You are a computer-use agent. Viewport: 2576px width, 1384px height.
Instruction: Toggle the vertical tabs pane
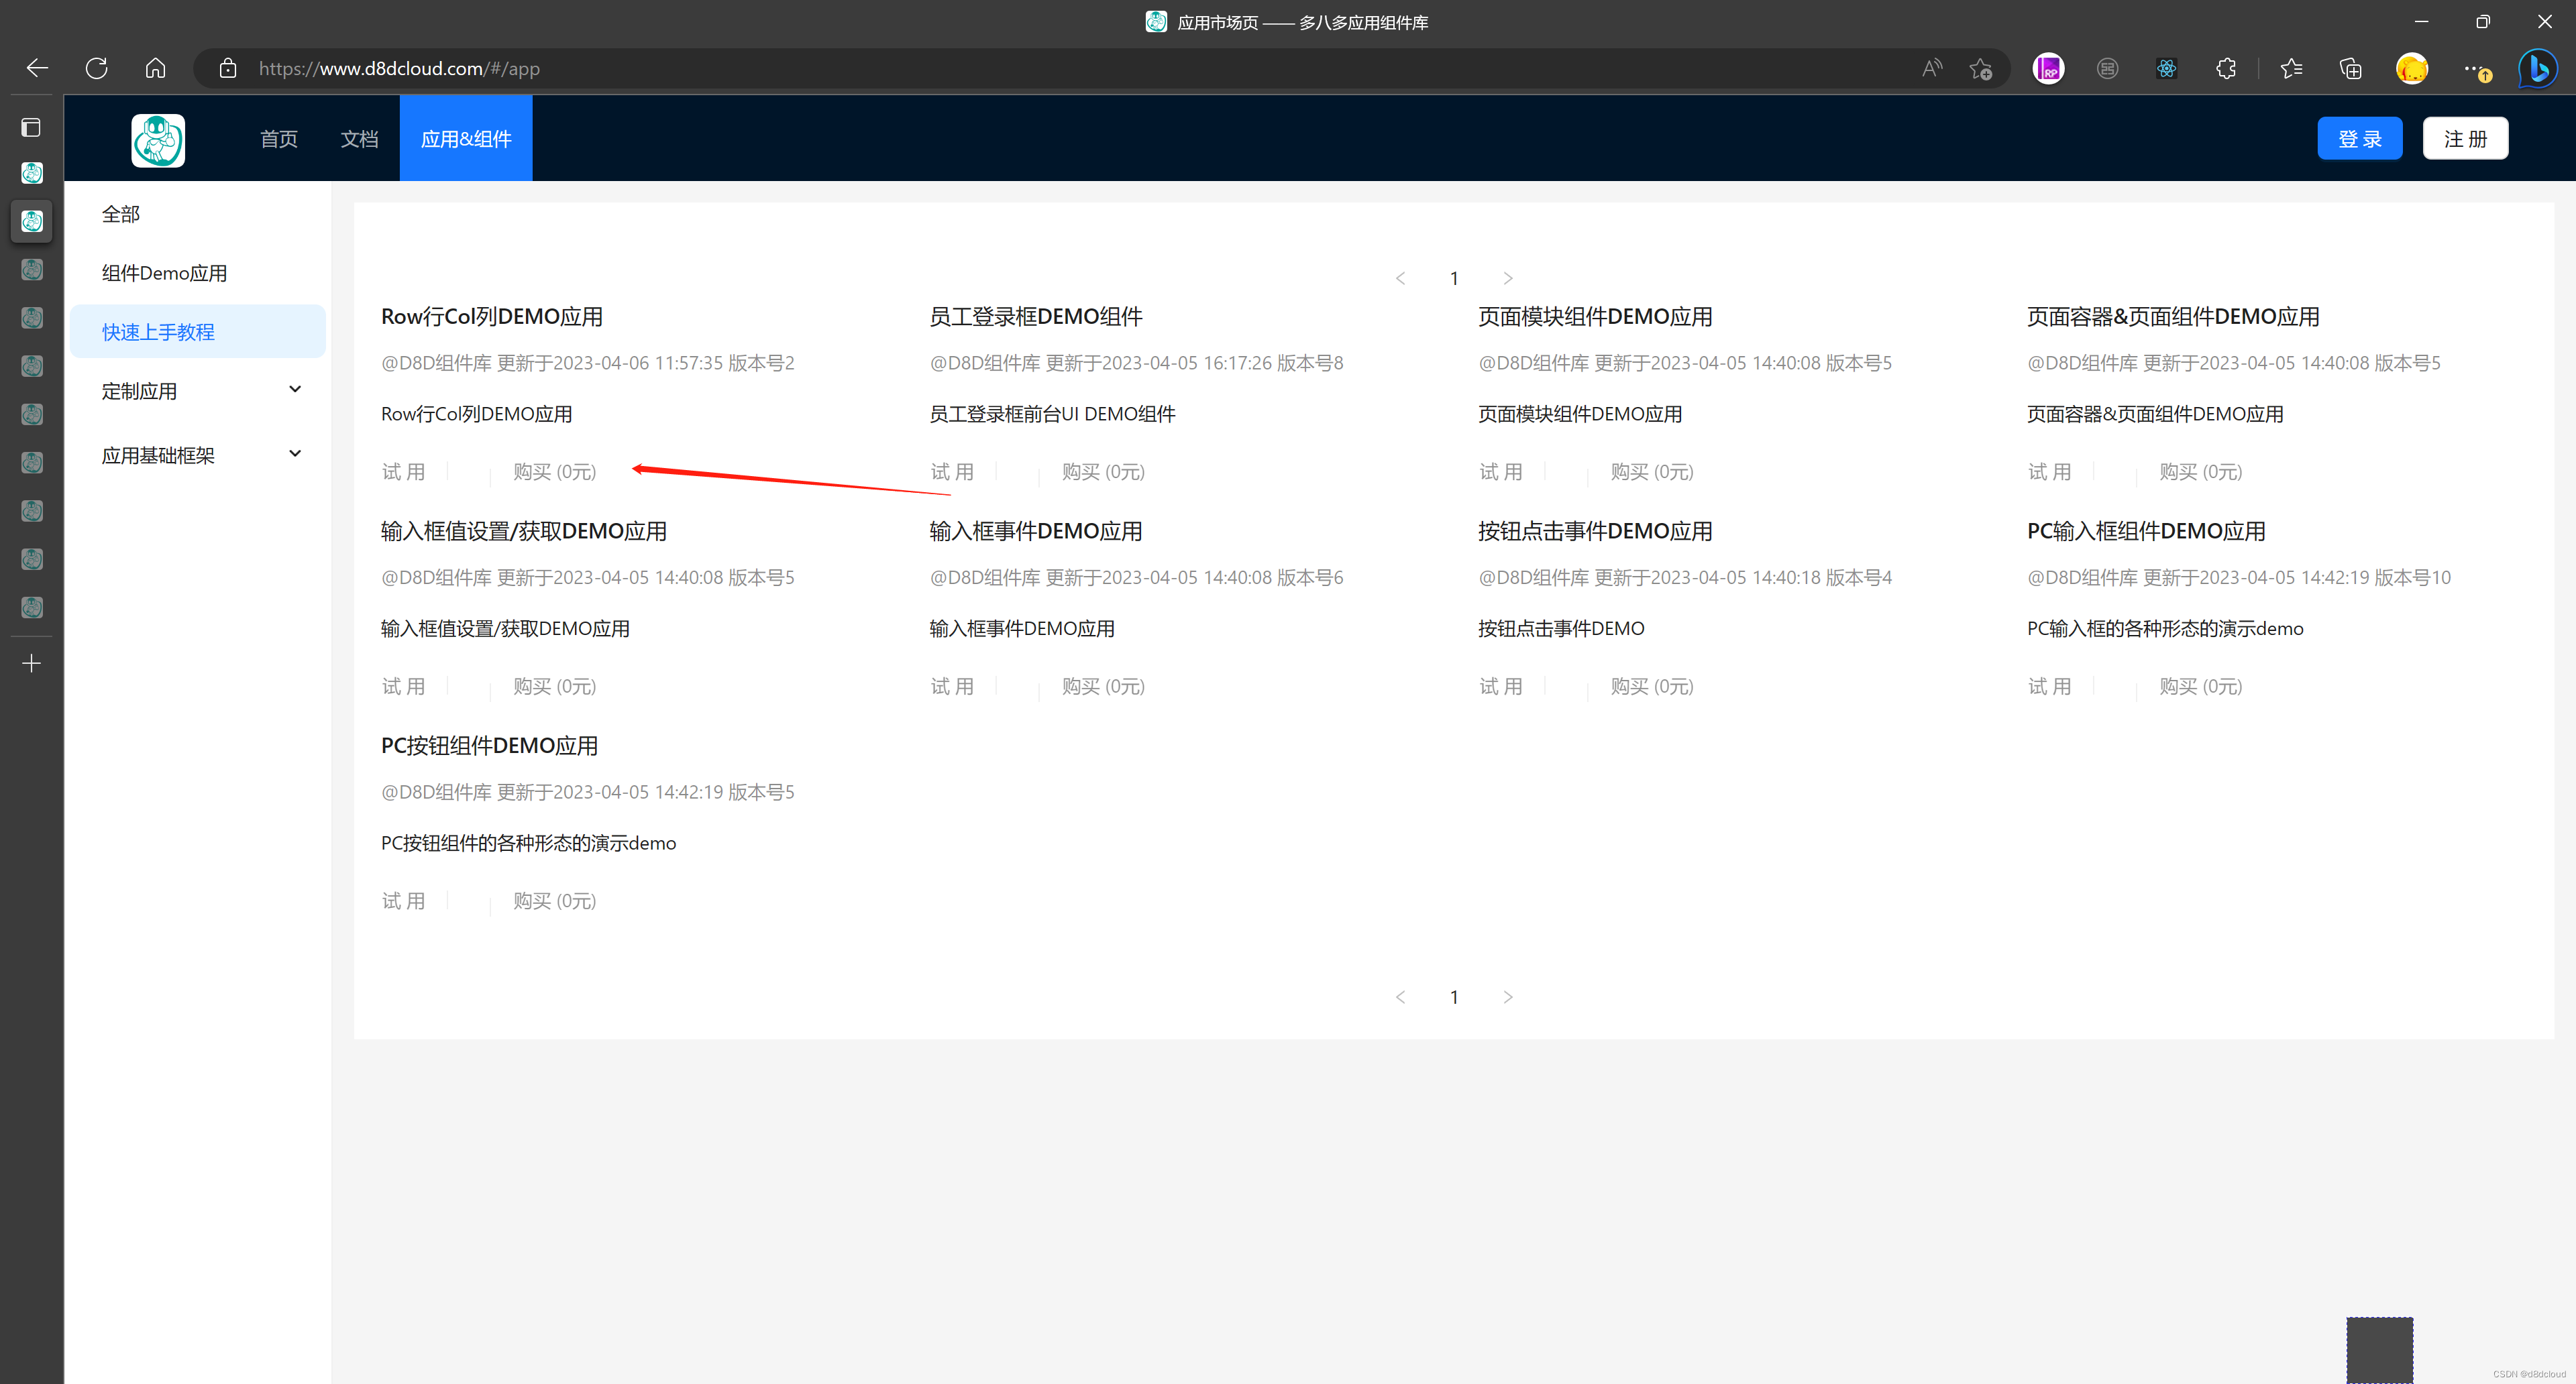(31, 127)
